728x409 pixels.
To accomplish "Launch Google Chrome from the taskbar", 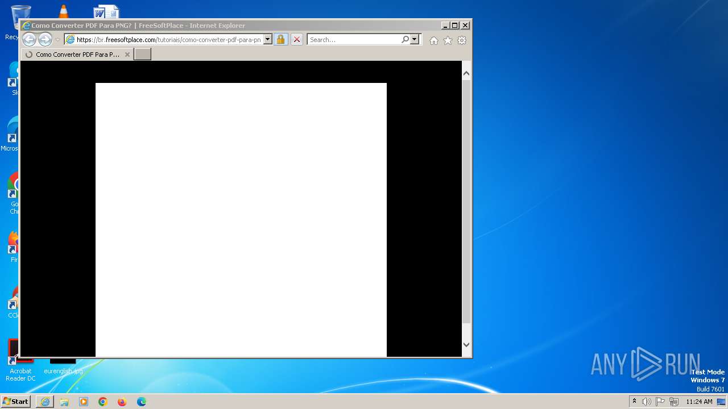I will [x=103, y=402].
